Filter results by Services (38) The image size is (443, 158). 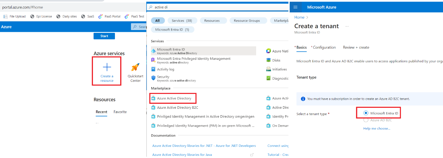(x=182, y=20)
